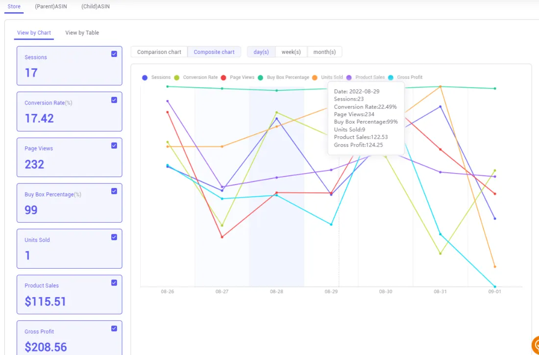Click the Buy Box Percentage legend dot
This screenshot has width=539, height=355.
[x=261, y=77]
